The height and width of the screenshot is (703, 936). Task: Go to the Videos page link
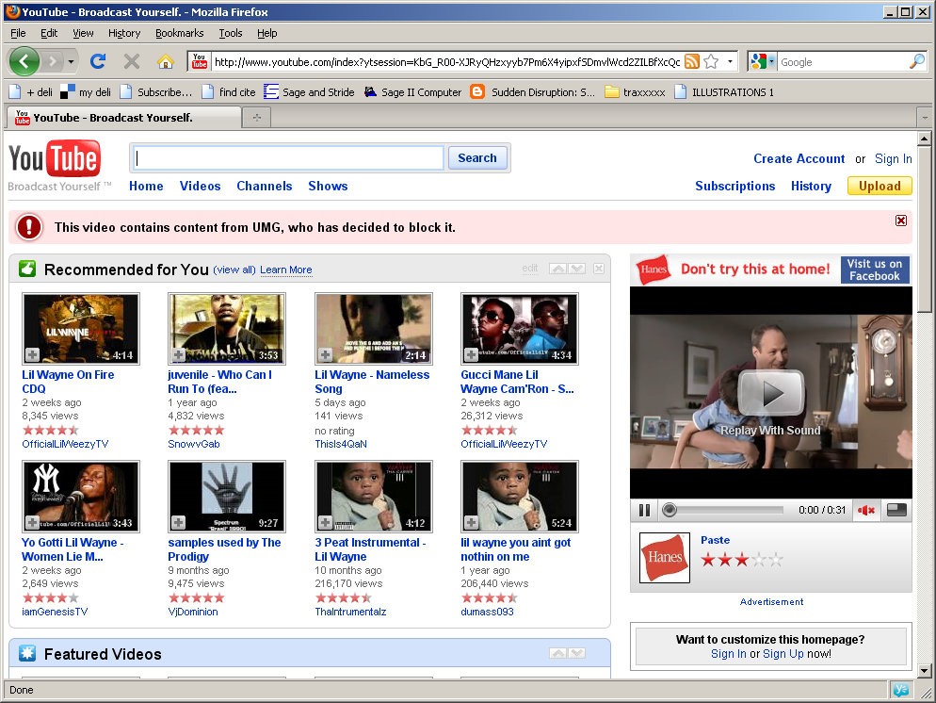[x=200, y=186]
